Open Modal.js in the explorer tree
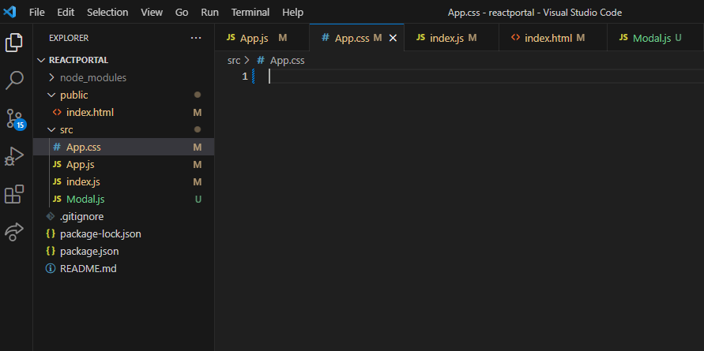This screenshot has height=351, width=704. point(123,199)
